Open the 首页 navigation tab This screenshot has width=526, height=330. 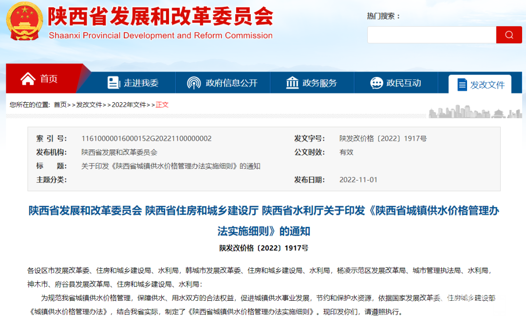click(49, 79)
